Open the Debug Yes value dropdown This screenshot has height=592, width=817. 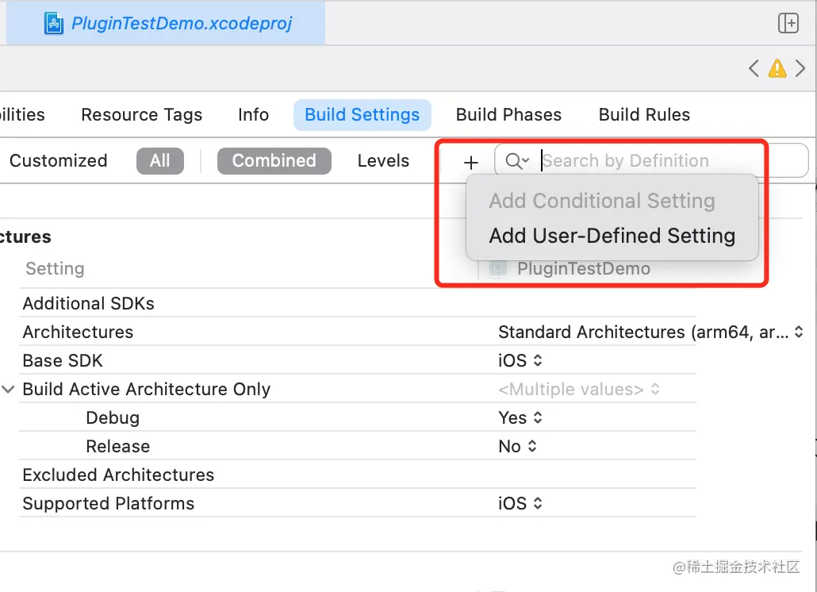520,418
